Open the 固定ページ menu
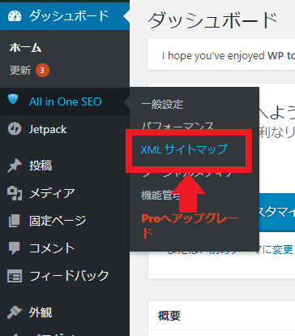Image resolution: width=295 pixels, height=336 pixels. click(x=65, y=221)
